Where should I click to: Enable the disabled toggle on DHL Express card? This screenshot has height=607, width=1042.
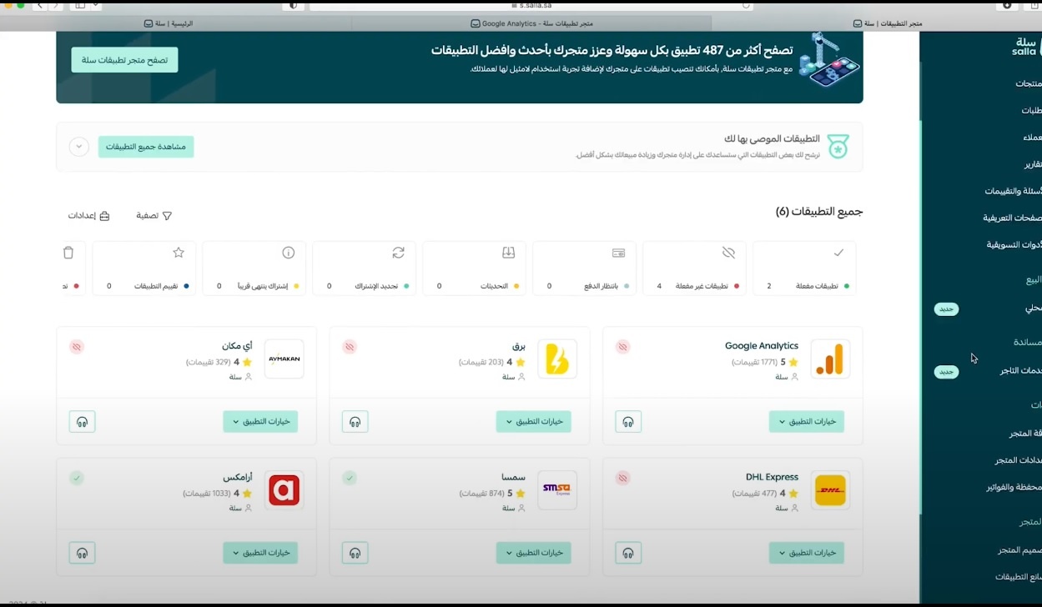point(622,478)
